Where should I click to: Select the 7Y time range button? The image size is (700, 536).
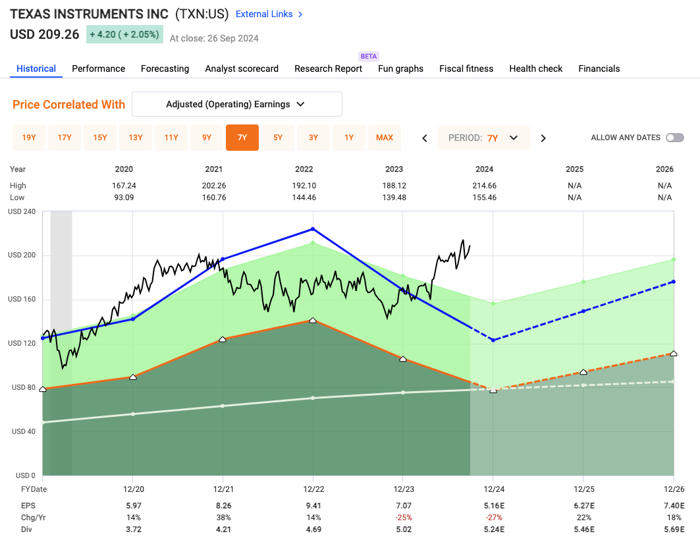tap(242, 138)
